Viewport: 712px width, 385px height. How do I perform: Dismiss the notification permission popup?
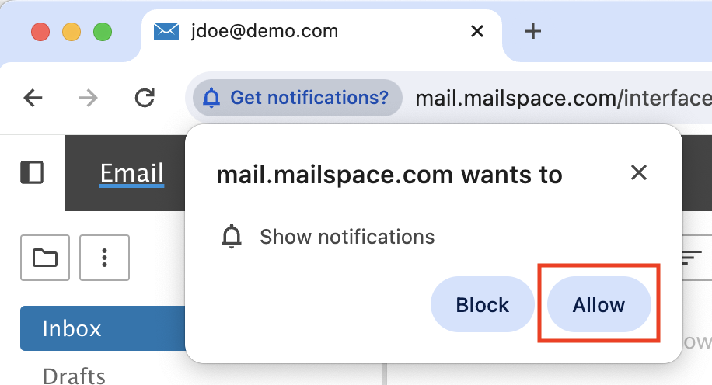click(x=638, y=172)
